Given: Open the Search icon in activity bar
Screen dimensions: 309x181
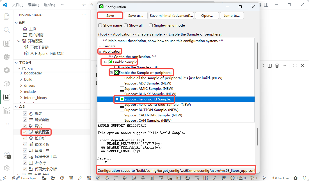Looking at the screenshot, I should [x=7, y=30].
